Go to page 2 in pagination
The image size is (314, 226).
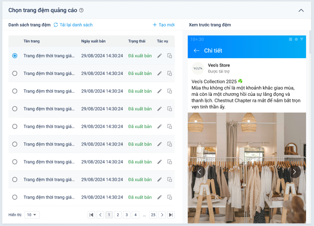(118, 215)
